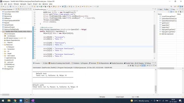Viewport: 184px width, 103px height.
Task: Open the Results of running class tab
Action: click(x=60, y=63)
